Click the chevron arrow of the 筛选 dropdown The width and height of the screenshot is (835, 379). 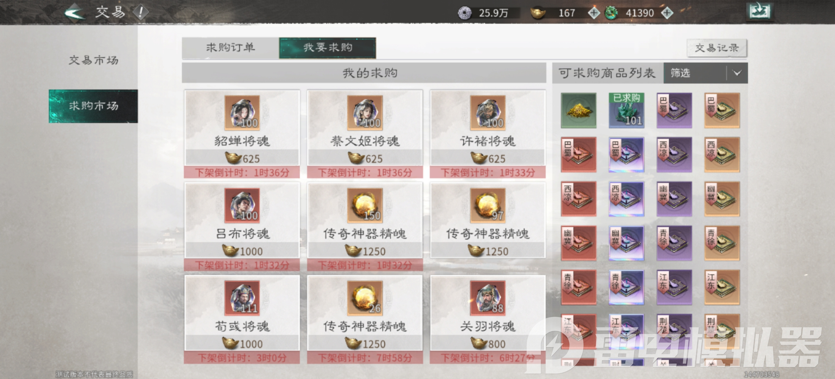(737, 73)
